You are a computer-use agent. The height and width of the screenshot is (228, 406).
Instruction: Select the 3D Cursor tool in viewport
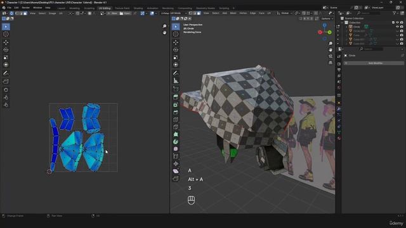[x=176, y=34]
